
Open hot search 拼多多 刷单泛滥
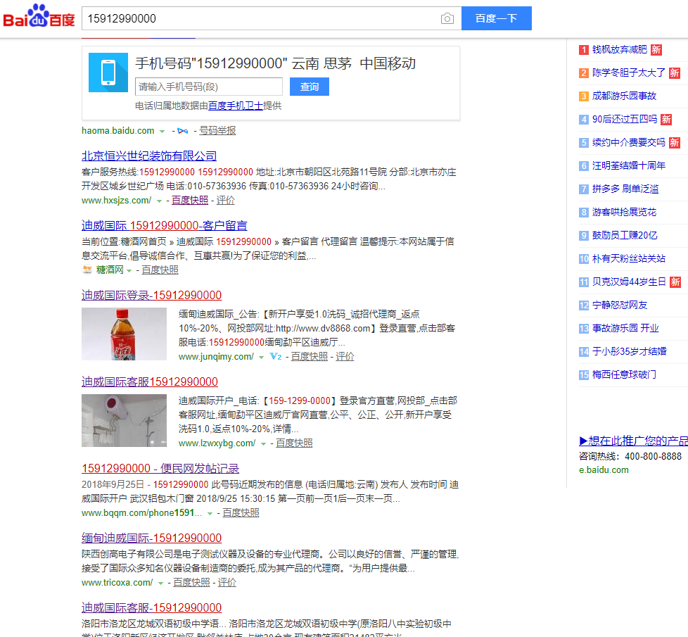pyautogui.click(x=625, y=189)
